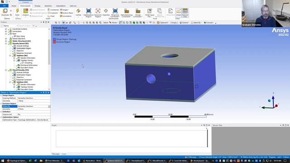Click the 1 Message status bar entry
Viewport: 290px width, 163px height.
191,157
